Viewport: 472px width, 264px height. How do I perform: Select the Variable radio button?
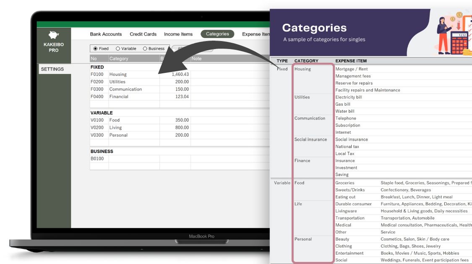click(118, 49)
